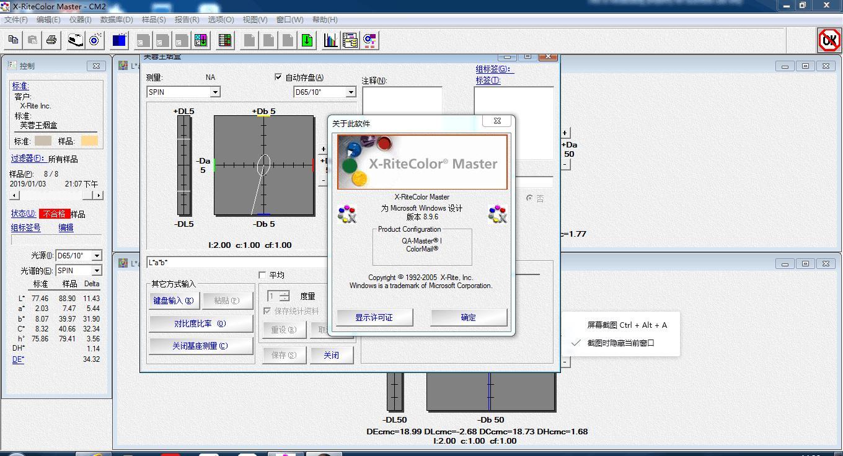Click the green download arrow toolbar icon
Viewport: 843px width, 456px height.
(307, 40)
